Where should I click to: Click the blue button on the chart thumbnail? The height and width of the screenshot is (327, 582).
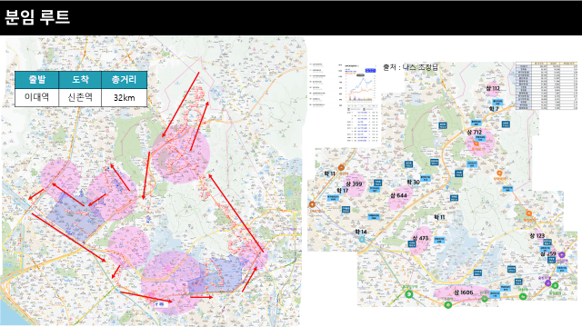coord(370,70)
